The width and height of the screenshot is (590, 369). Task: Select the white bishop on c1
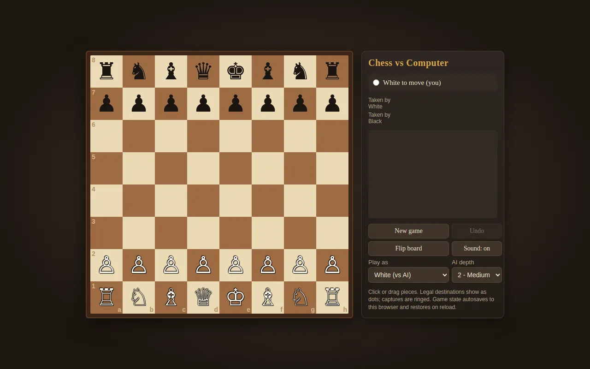point(171,298)
